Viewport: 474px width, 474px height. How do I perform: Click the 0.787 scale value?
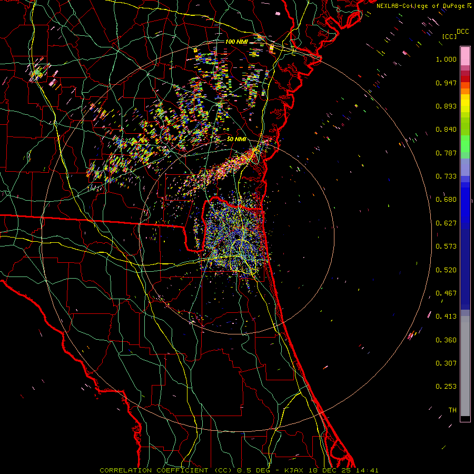pyautogui.click(x=446, y=153)
